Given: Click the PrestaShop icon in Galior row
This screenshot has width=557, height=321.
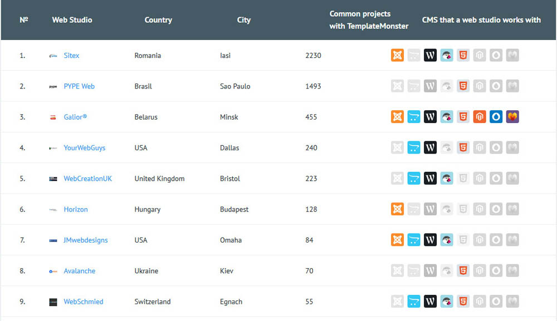Looking at the screenshot, I should click(447, 117).
